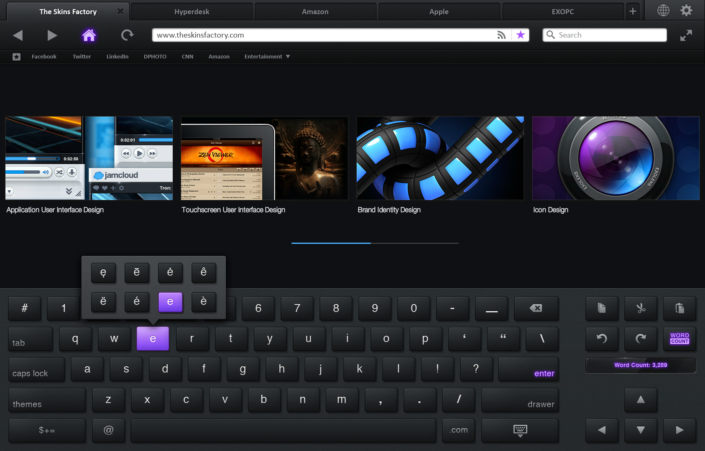Screen dimensions: 705x451
Task: Open the Facebook bookmark
Action: [44, 57]
